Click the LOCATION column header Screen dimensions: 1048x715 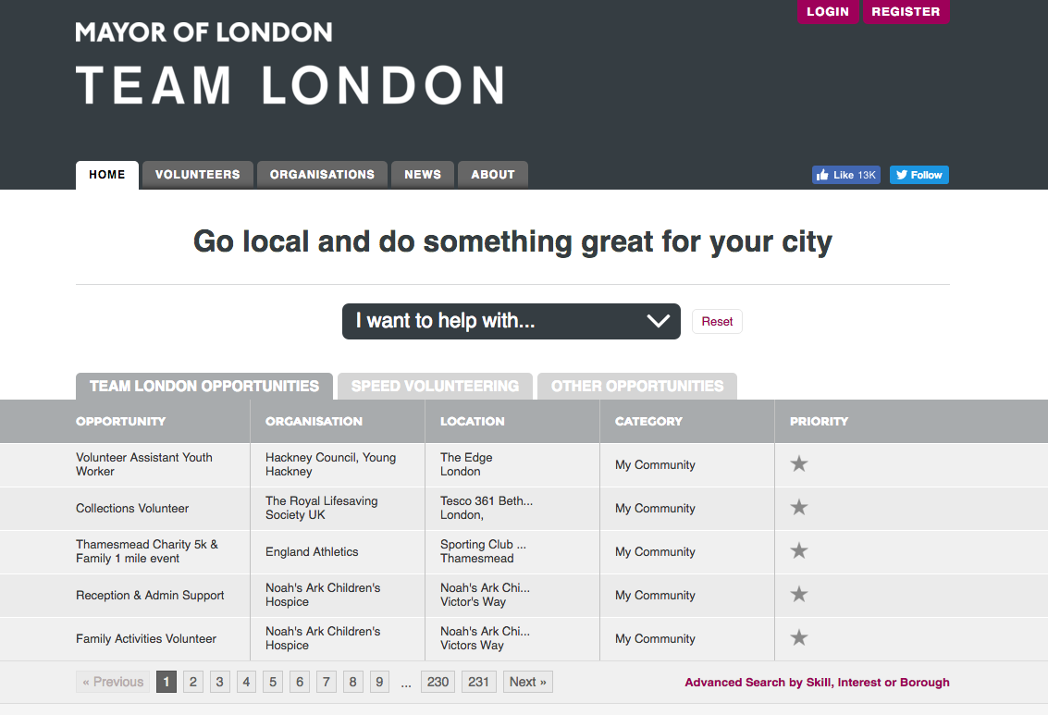point(472,421)
